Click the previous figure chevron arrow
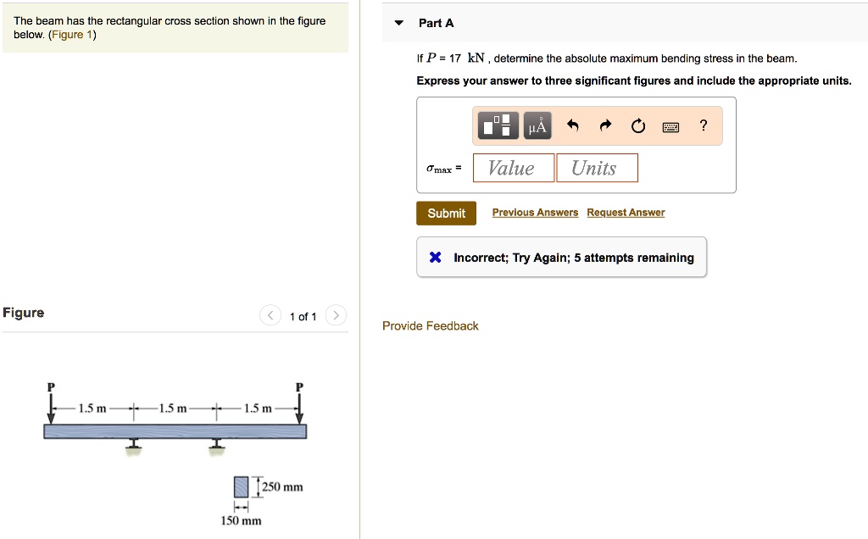 (270, 315)
